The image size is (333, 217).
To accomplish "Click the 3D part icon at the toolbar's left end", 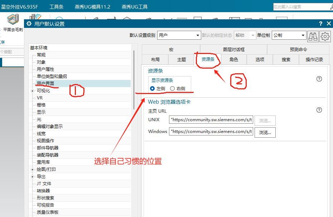I will 13,19.
